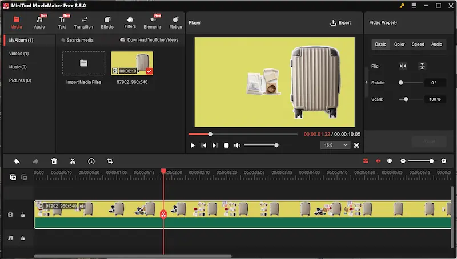This screenshot has height=259, width=457.
Task: Collapse the Video Property panel arrow
Action: (x=367, y=82)
